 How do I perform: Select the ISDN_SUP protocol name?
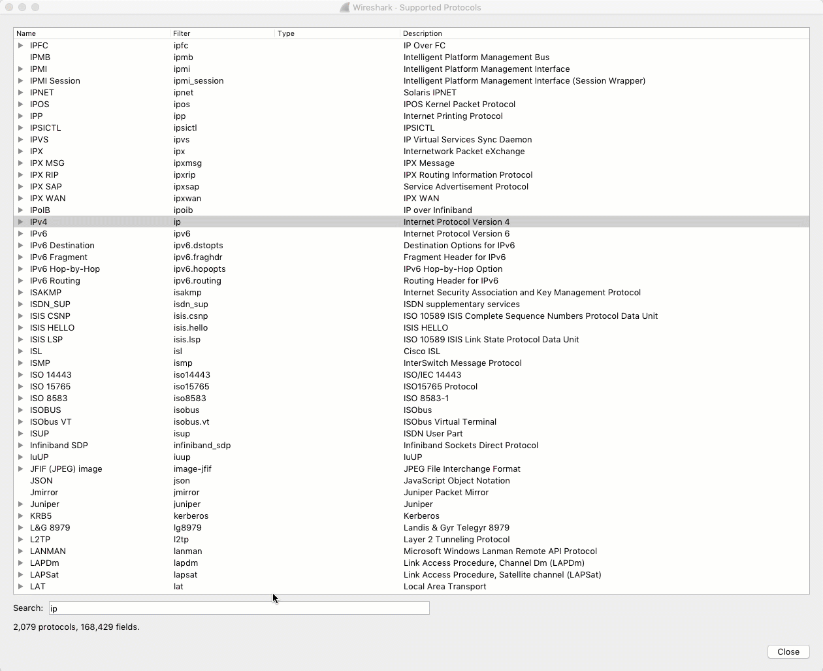pos(50,304)
